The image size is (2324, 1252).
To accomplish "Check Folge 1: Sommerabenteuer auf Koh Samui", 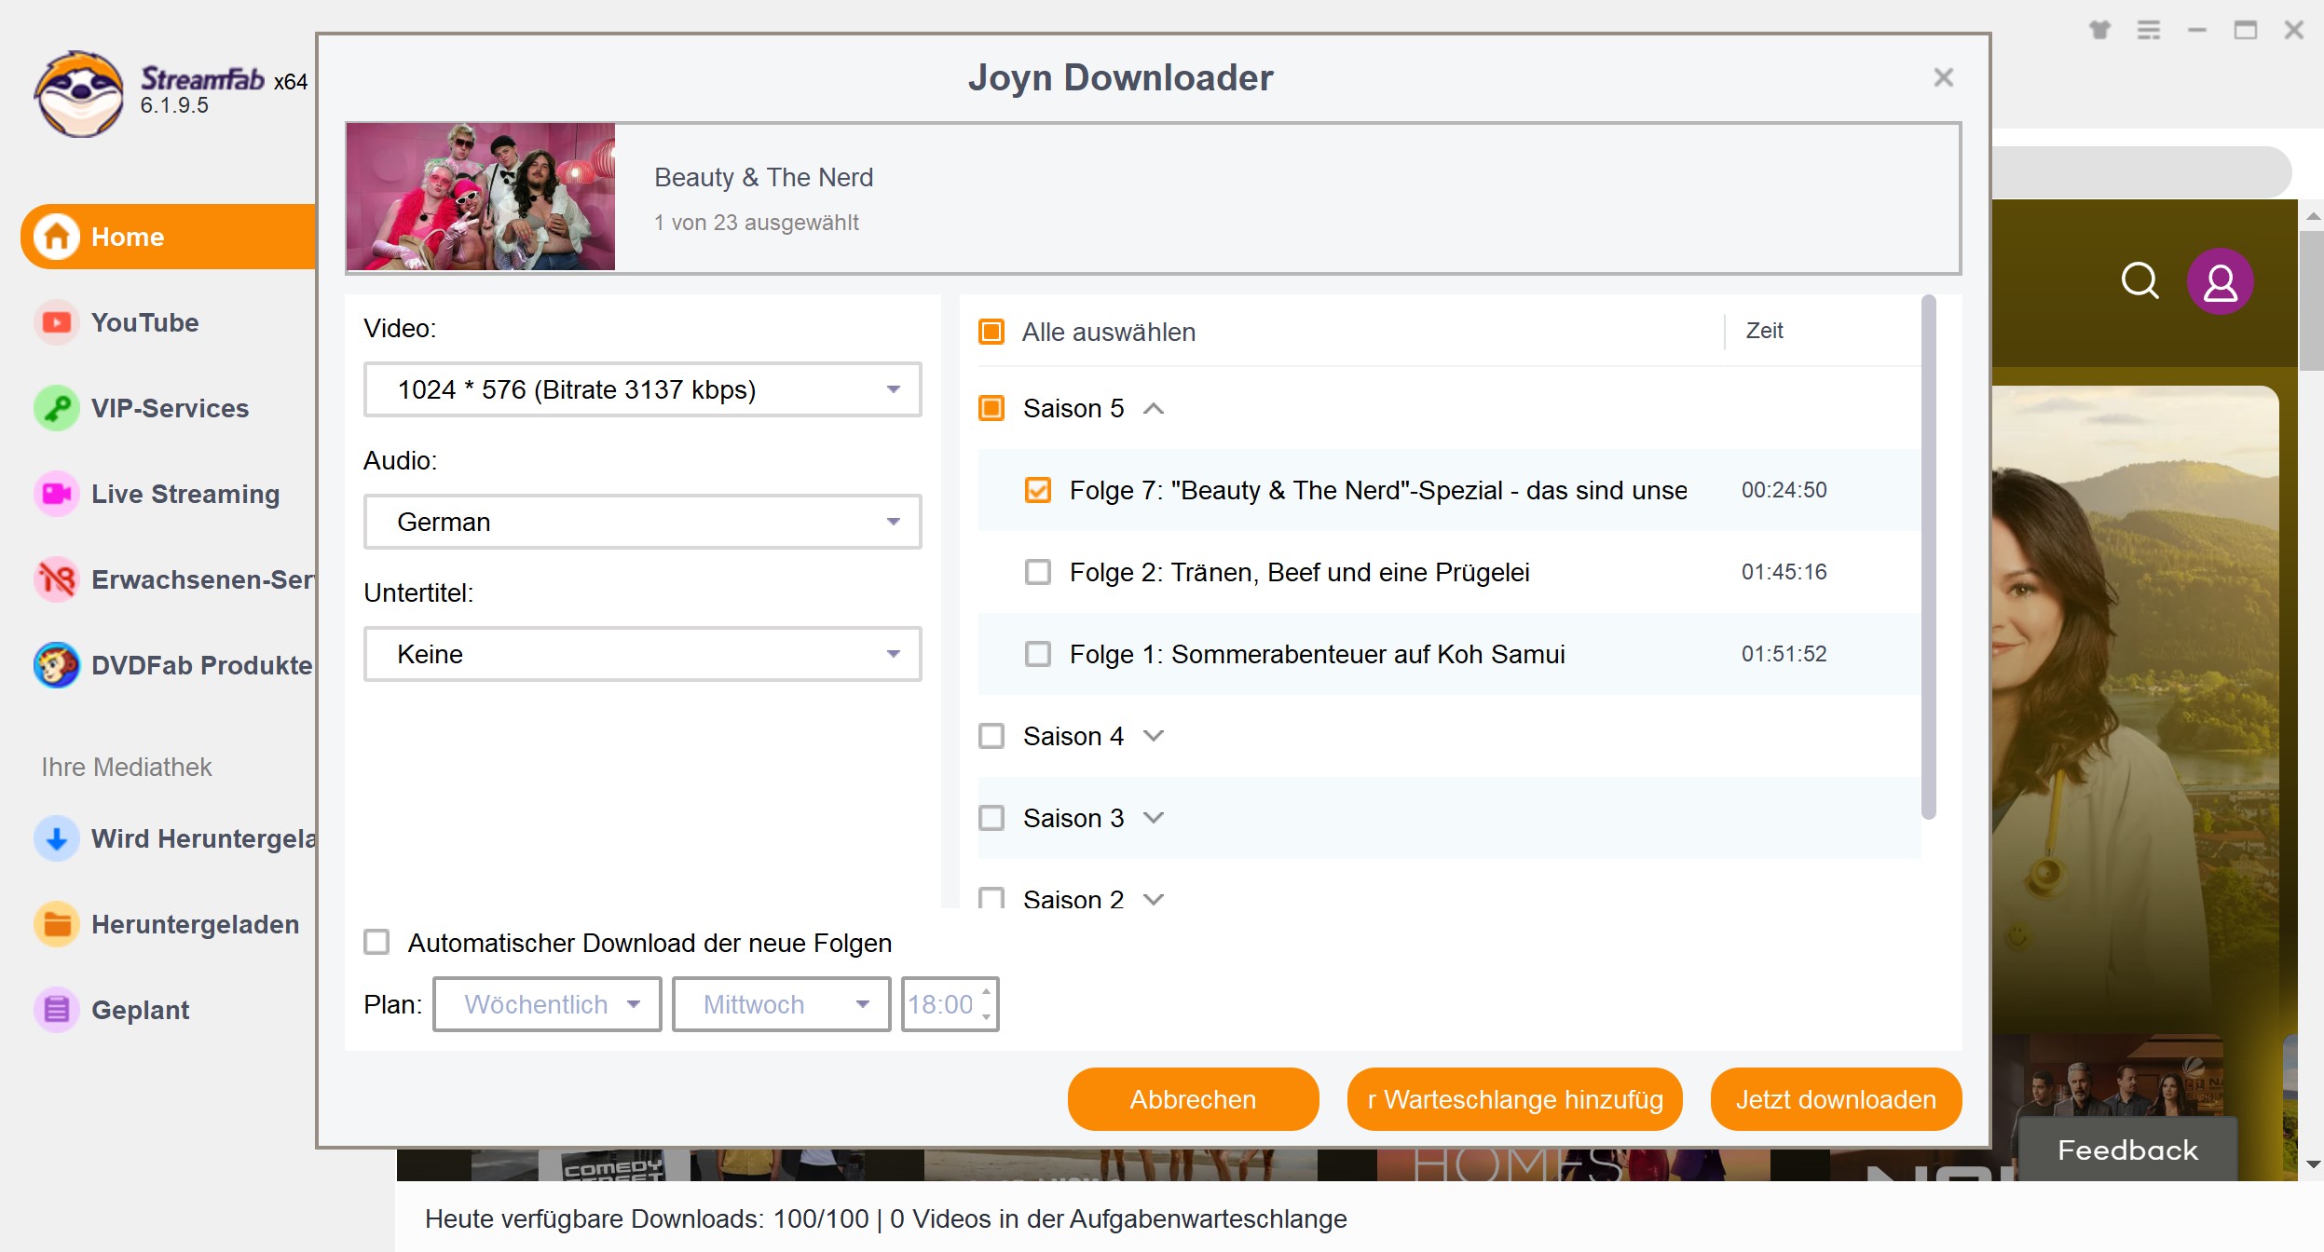I will click(1038, 654).
